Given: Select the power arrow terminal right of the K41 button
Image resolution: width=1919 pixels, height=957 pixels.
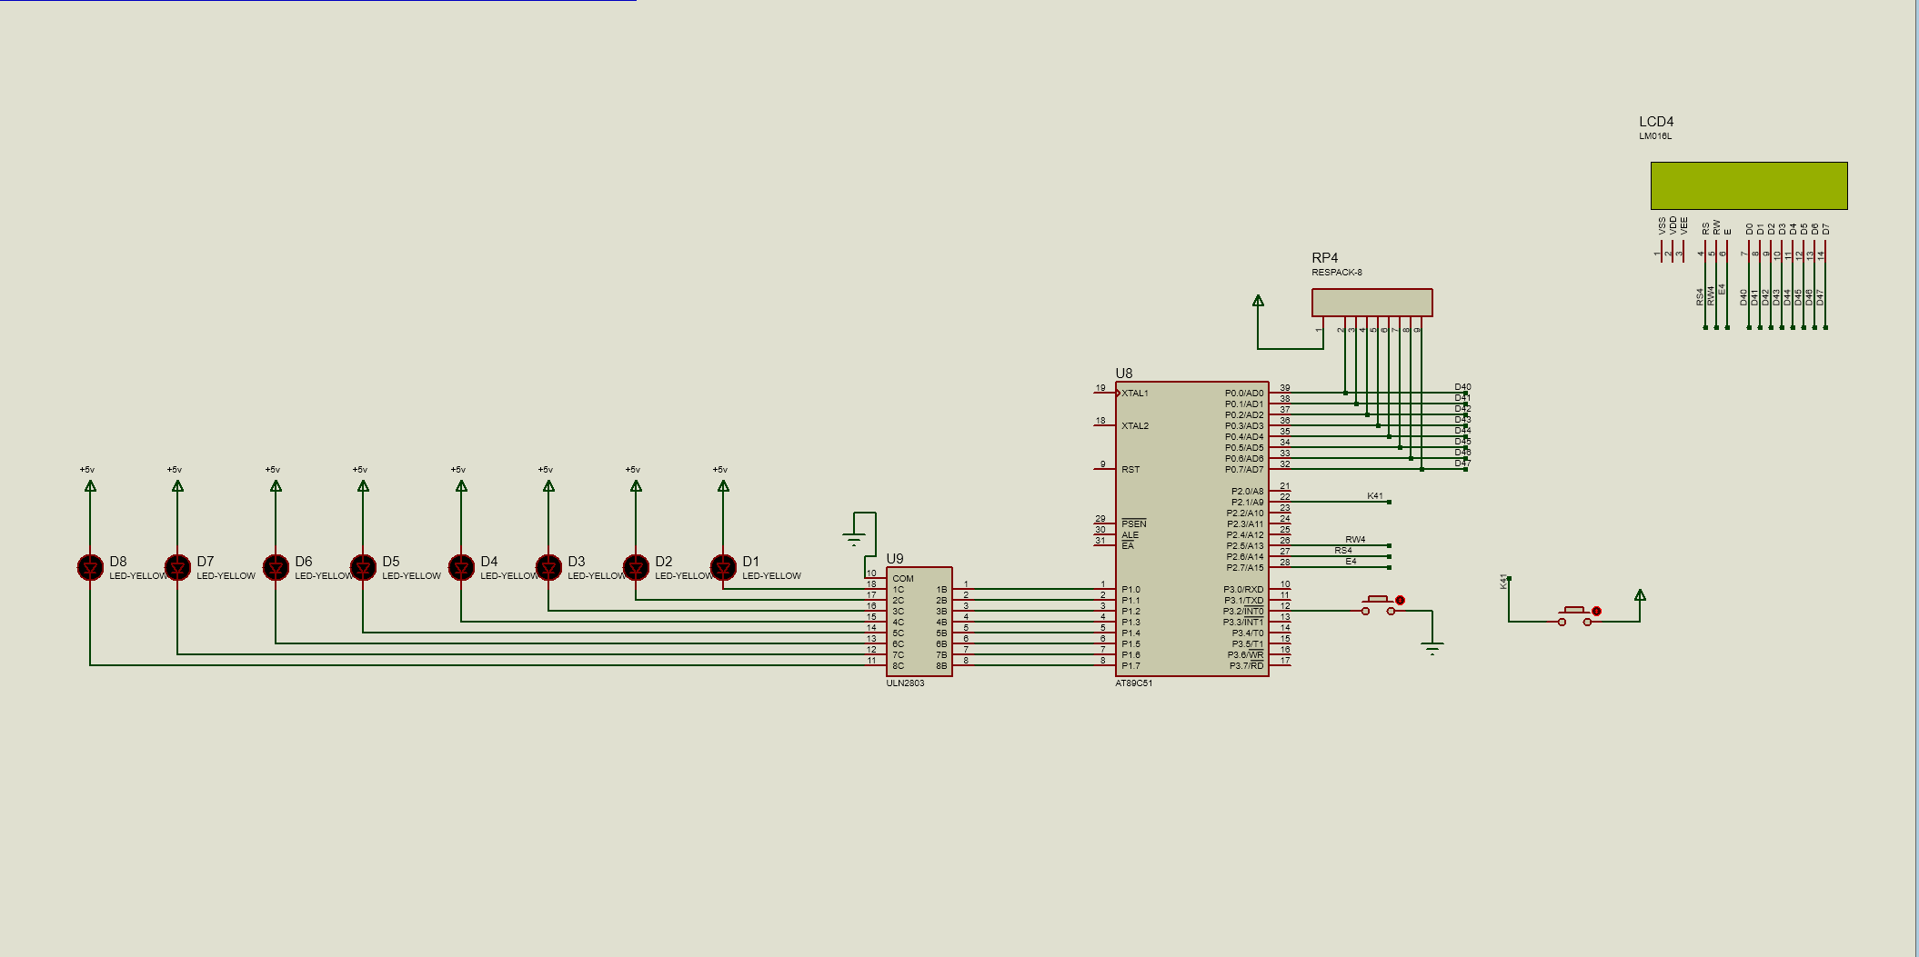Looking at the screenshot, I should point(1640,595).
